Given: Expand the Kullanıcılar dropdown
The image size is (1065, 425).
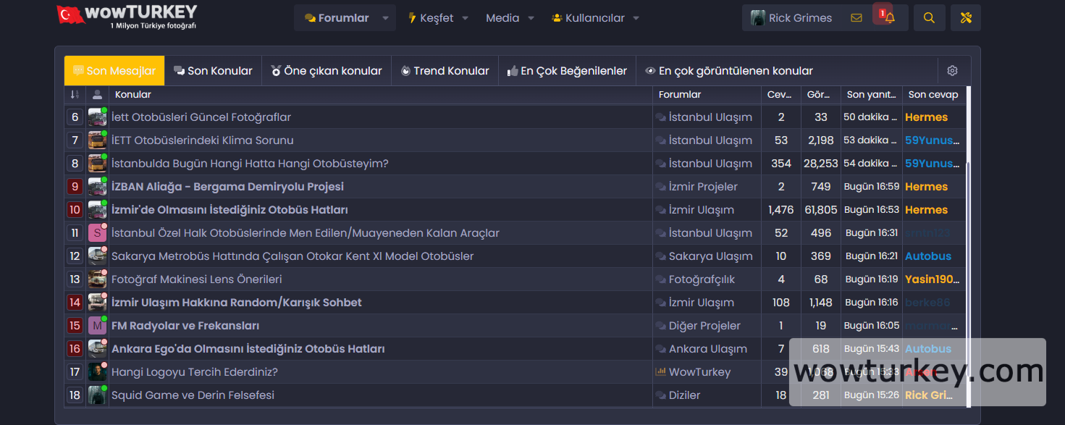Looking at the screenshot, I should 636,18.
